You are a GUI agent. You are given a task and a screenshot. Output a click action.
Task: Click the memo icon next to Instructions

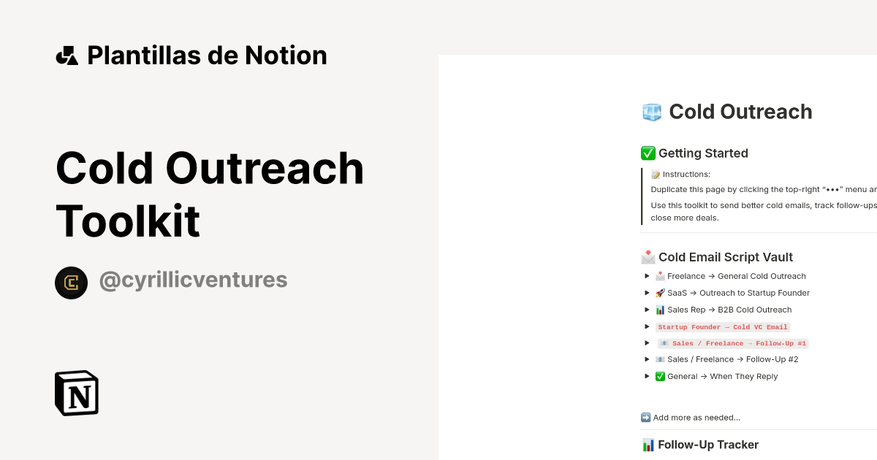(x=656, y=174)
